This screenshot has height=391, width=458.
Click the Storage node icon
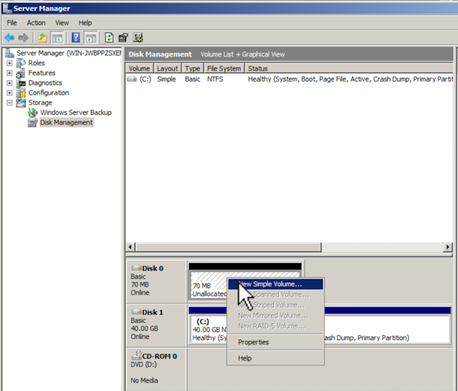[21, 102]
